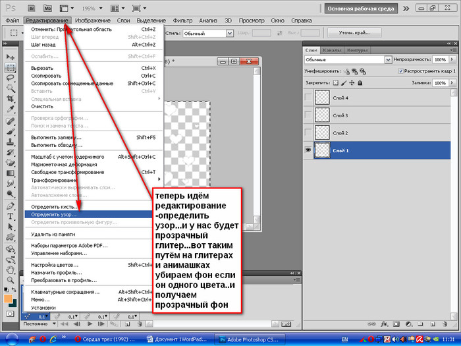Toggle Распространить кадр 1 checkbox
This screenshot has width=461, height=346.
tap(402, 71)
